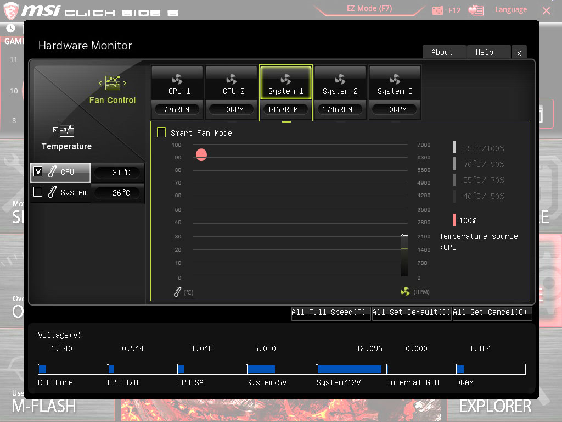Click the DRAM voltage bar
The image size is (562, 422).
click(460, 369)
